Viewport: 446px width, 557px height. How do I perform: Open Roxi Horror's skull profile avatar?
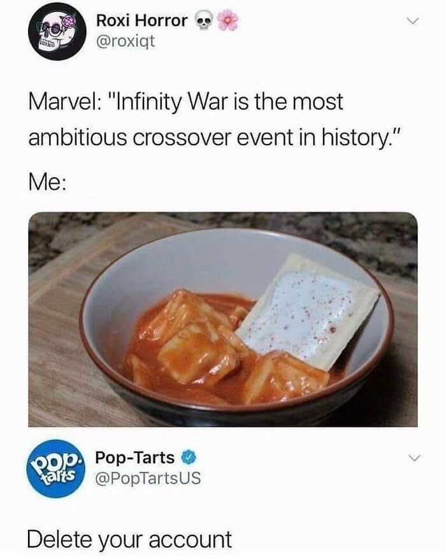[57, 31]
